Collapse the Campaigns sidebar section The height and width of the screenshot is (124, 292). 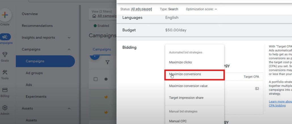tap(69, 49)
